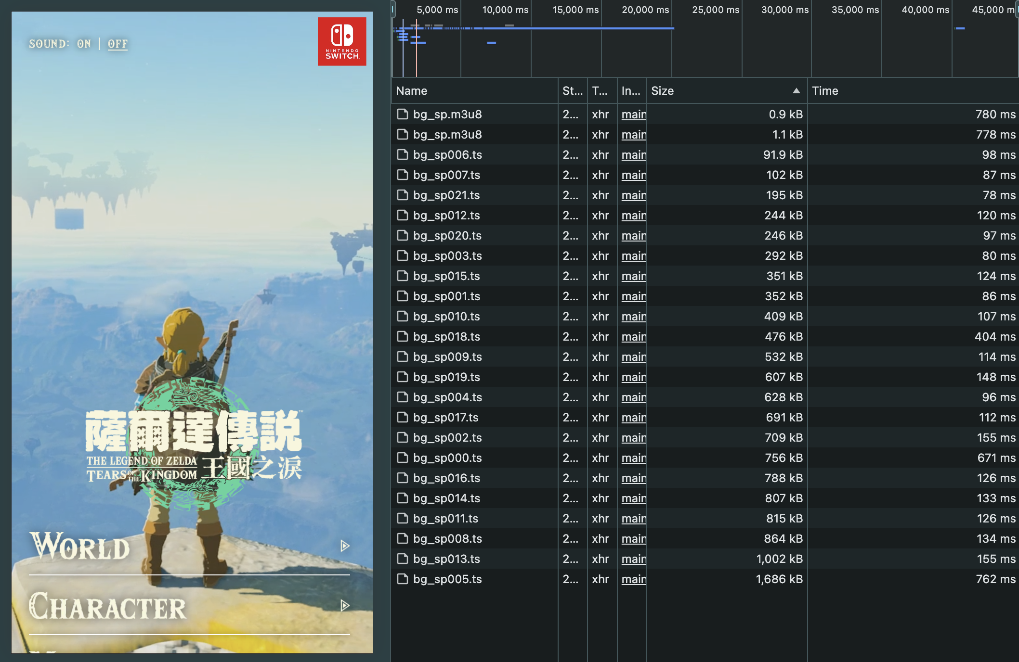
Task: Click file icon beside bg_sp018.ts
Action: [x=402, y=336]
